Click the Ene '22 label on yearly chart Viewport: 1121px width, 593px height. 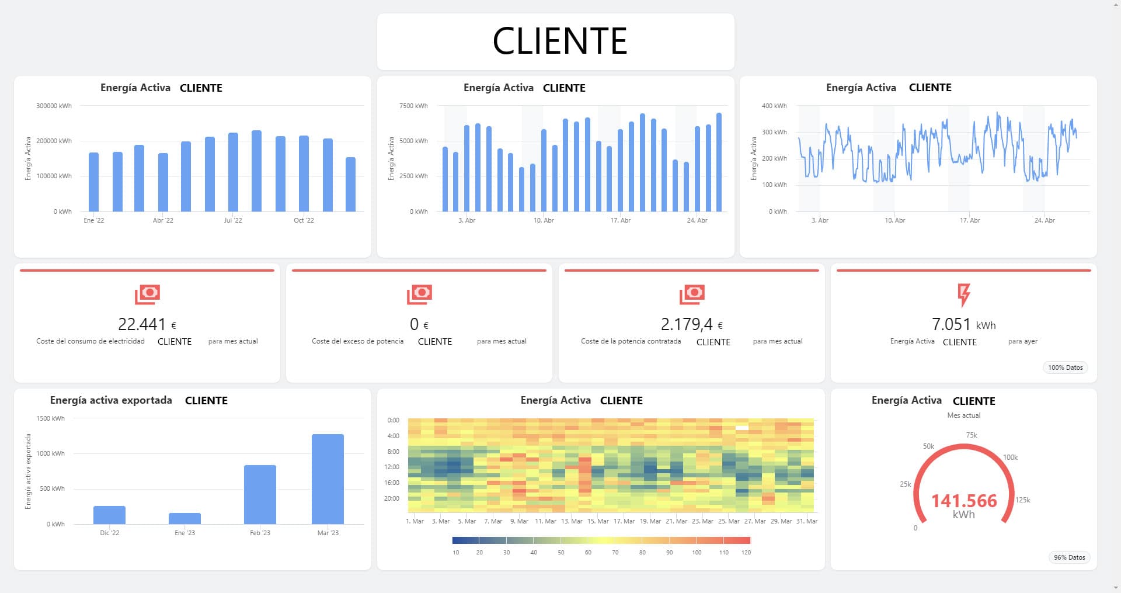[x=93, y=220]
